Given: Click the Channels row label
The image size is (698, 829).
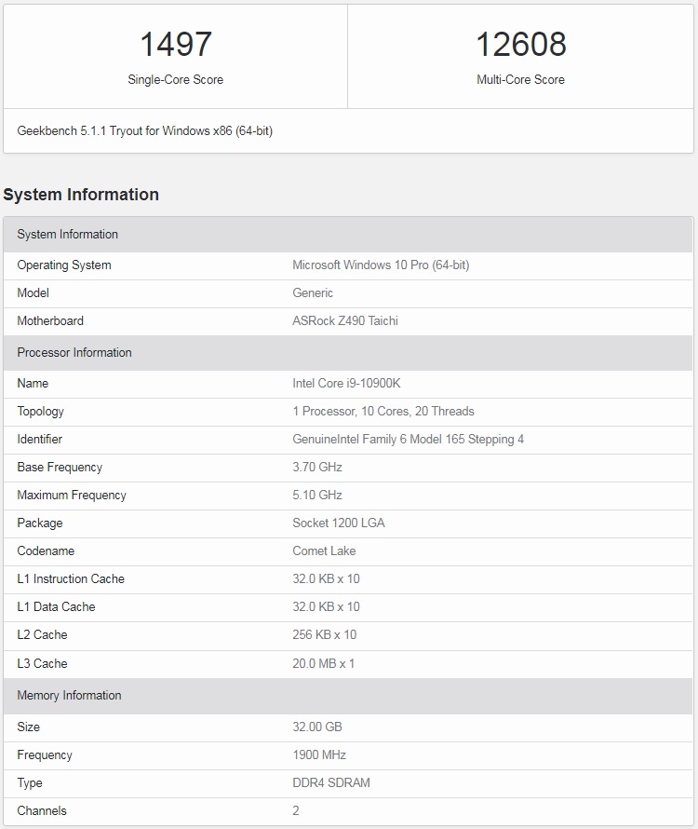Looking at the screenshot, I should tap(42, 811).
